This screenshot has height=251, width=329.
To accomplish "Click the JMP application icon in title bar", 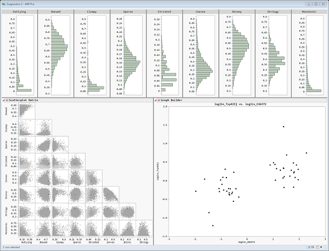I will click(x=4, y=3).
